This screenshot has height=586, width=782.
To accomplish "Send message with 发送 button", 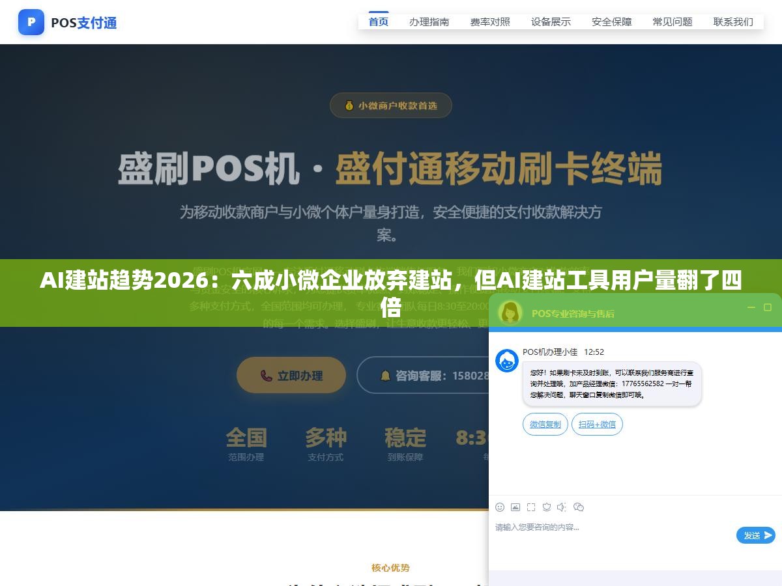I will (x=756, y=535).
